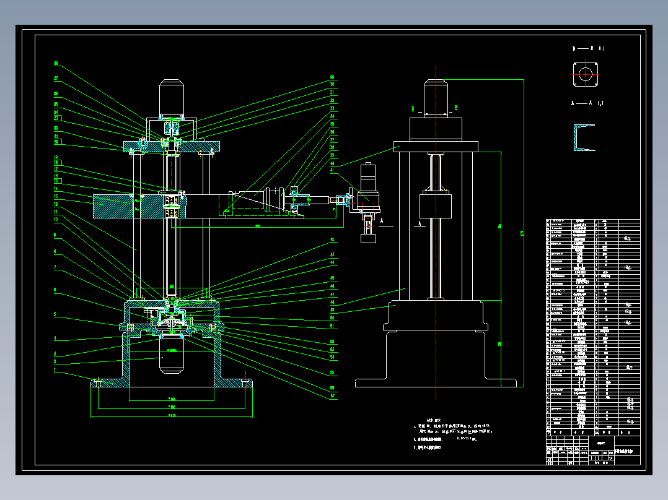
Task: Select the drill head at the arm end
Action: point(368,202)
